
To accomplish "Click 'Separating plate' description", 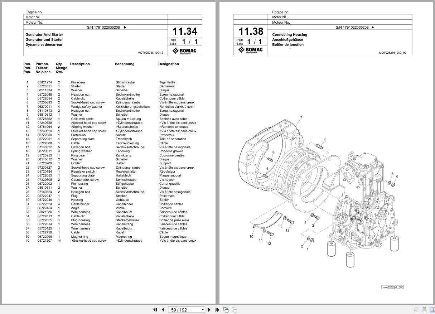I will pos(83,139).
